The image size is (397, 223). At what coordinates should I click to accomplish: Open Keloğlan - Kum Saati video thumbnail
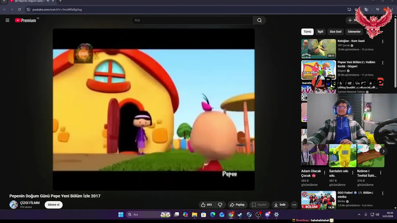coord(319,49)
